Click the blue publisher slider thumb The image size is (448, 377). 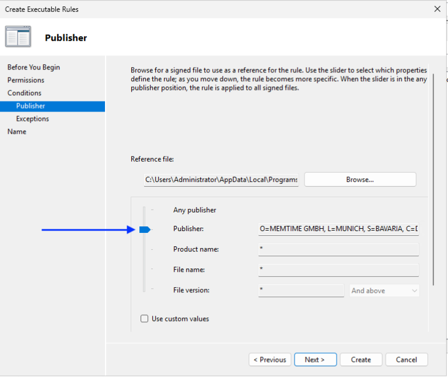pos(145,229)
